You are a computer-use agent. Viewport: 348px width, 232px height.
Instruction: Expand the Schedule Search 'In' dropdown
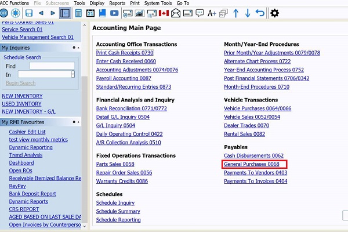(x=72, y=74)
